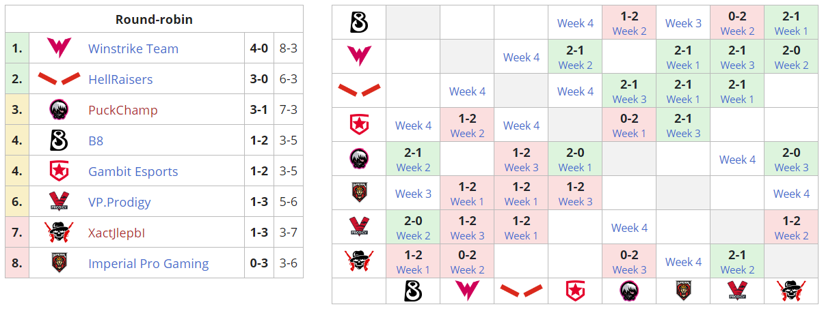
Task: Click the Imperial Pro Gaming logo in standings
Action: (59, 263)
